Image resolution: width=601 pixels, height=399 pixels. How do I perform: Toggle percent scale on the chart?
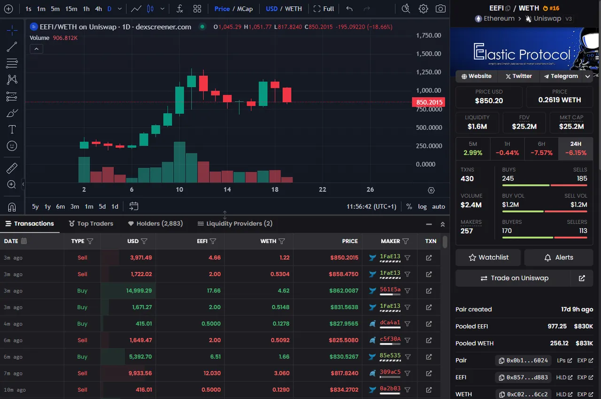point(409,207)
